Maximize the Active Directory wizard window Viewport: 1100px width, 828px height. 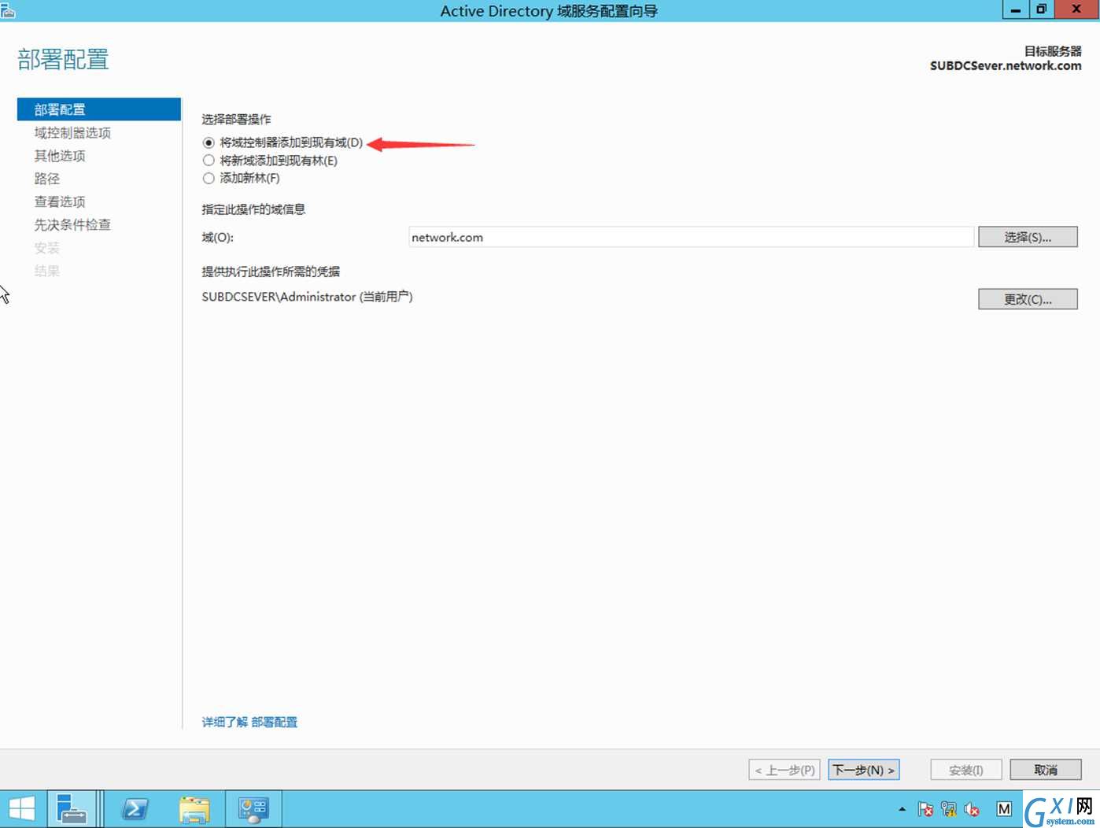tap(1041, 9)
